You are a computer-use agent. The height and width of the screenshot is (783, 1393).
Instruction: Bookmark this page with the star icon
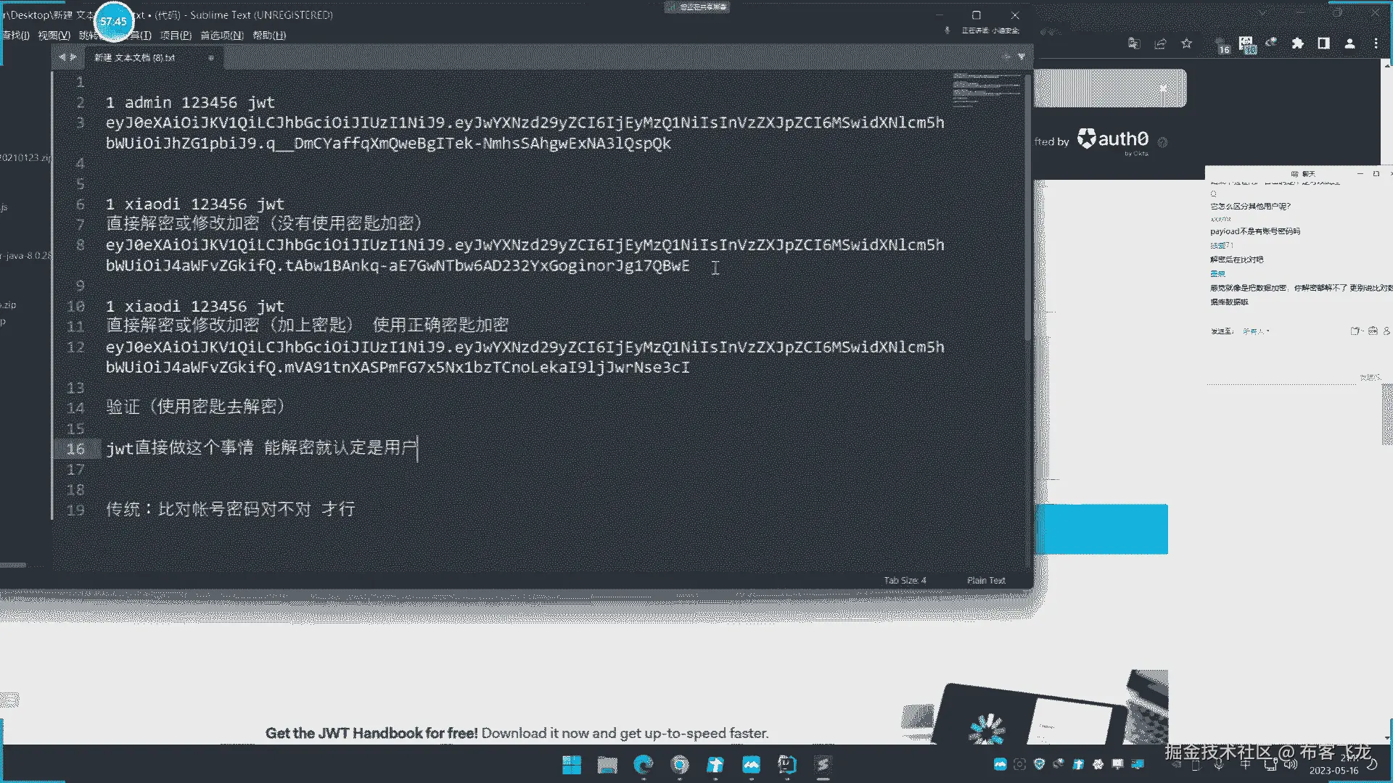[x=1186, y=43]
